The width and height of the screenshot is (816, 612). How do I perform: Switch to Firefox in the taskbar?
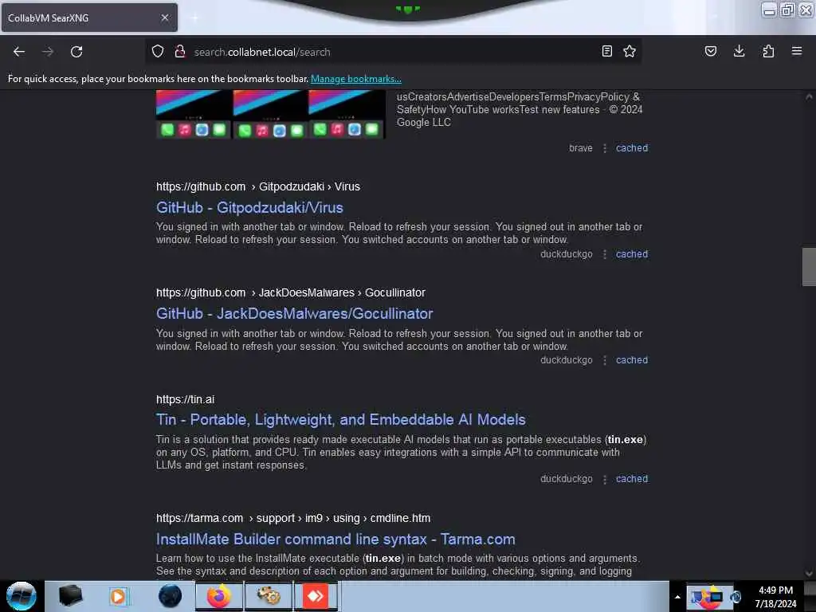click(x=219, y=596)
